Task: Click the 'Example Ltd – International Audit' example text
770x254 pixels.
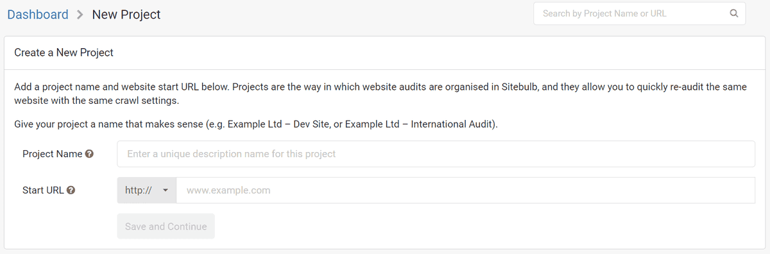Action: coord(420,124)
